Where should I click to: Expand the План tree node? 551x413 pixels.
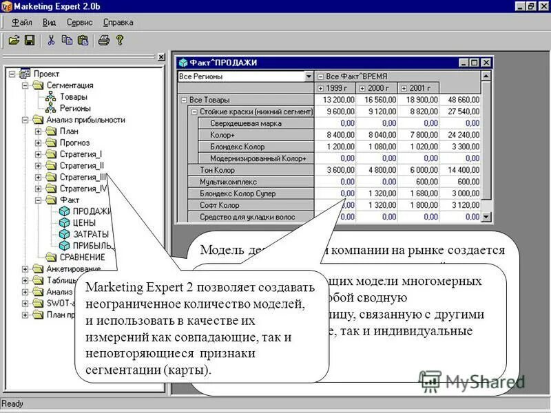click(39, 131)
